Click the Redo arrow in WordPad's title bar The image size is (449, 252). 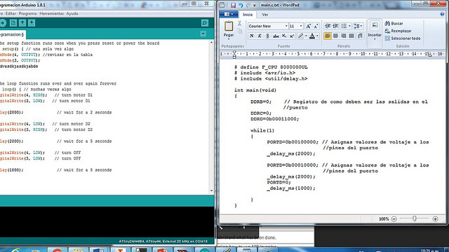(x=248, y=5)
